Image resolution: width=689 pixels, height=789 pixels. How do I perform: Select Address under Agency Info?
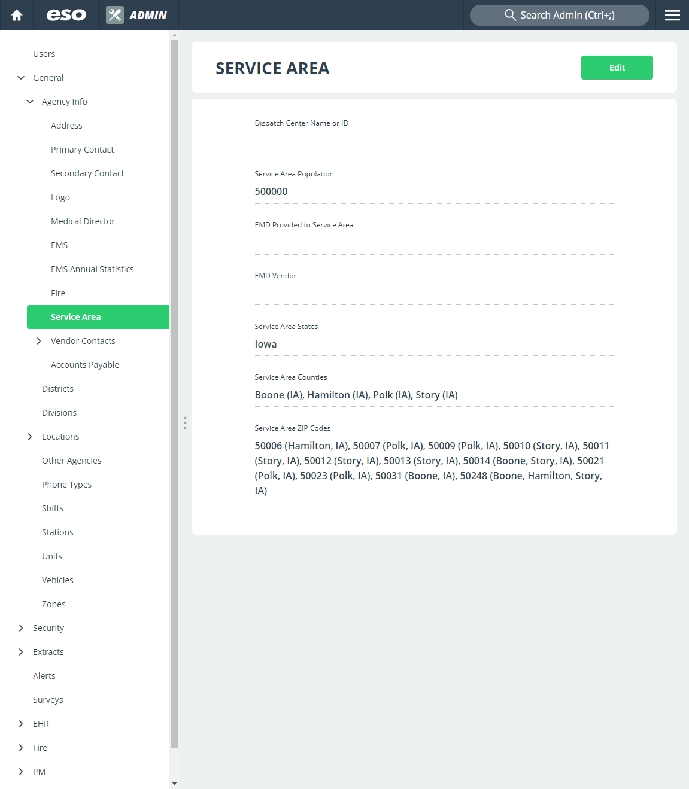tap(66, 125)
